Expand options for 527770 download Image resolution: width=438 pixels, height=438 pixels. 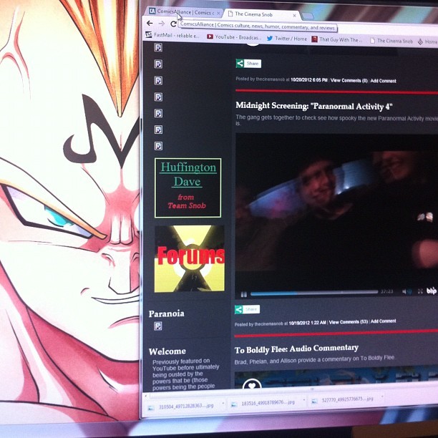(x=382, y=397)
